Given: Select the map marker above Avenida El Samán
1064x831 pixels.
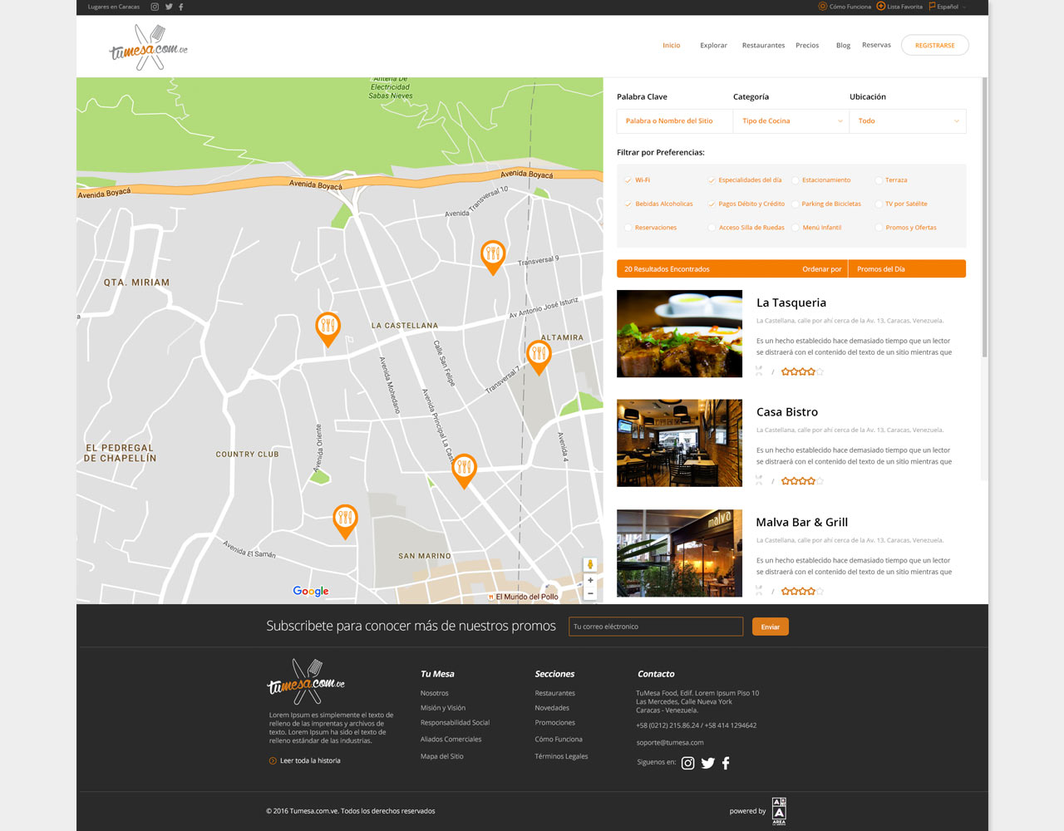Looking at the screenshot, I should pyautogui.click(x=345, y=522).
